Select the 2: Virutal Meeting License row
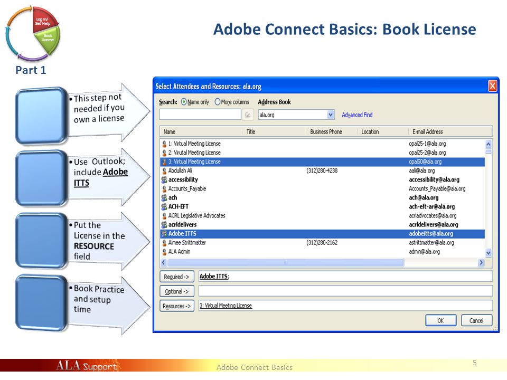 (x=322, y=153)
